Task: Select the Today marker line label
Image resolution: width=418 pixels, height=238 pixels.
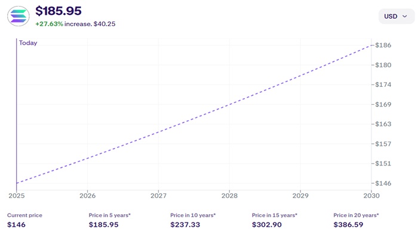Action: coord(28,43)
